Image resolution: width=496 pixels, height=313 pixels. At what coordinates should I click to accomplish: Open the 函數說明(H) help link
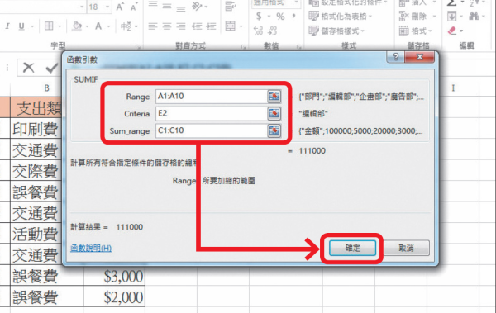91,249
